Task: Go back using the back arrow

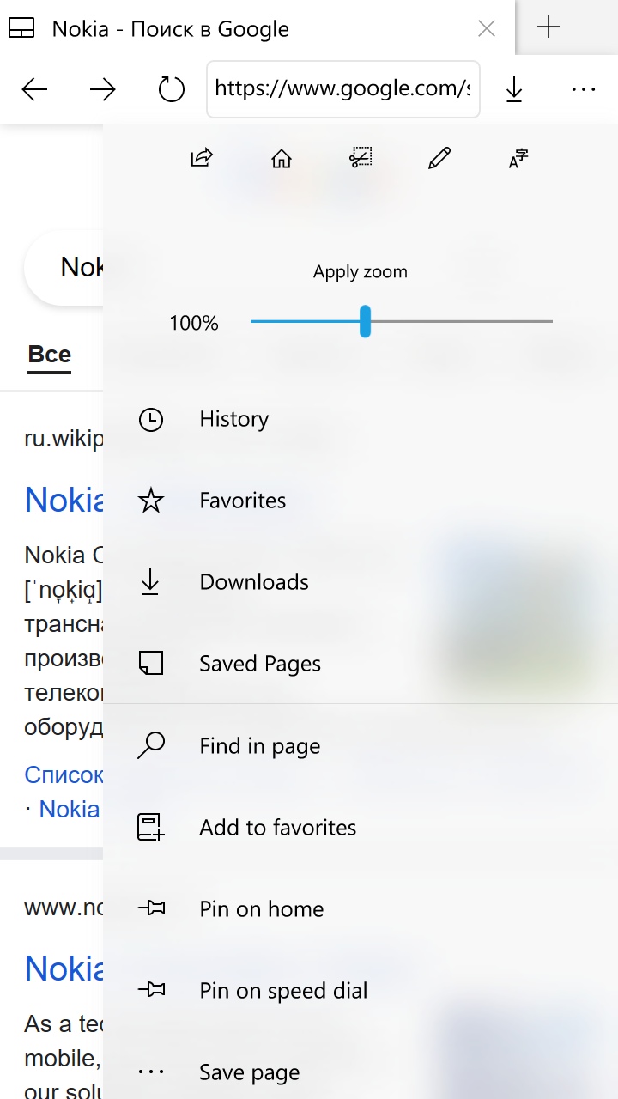Action: click(x=34, y=88)
